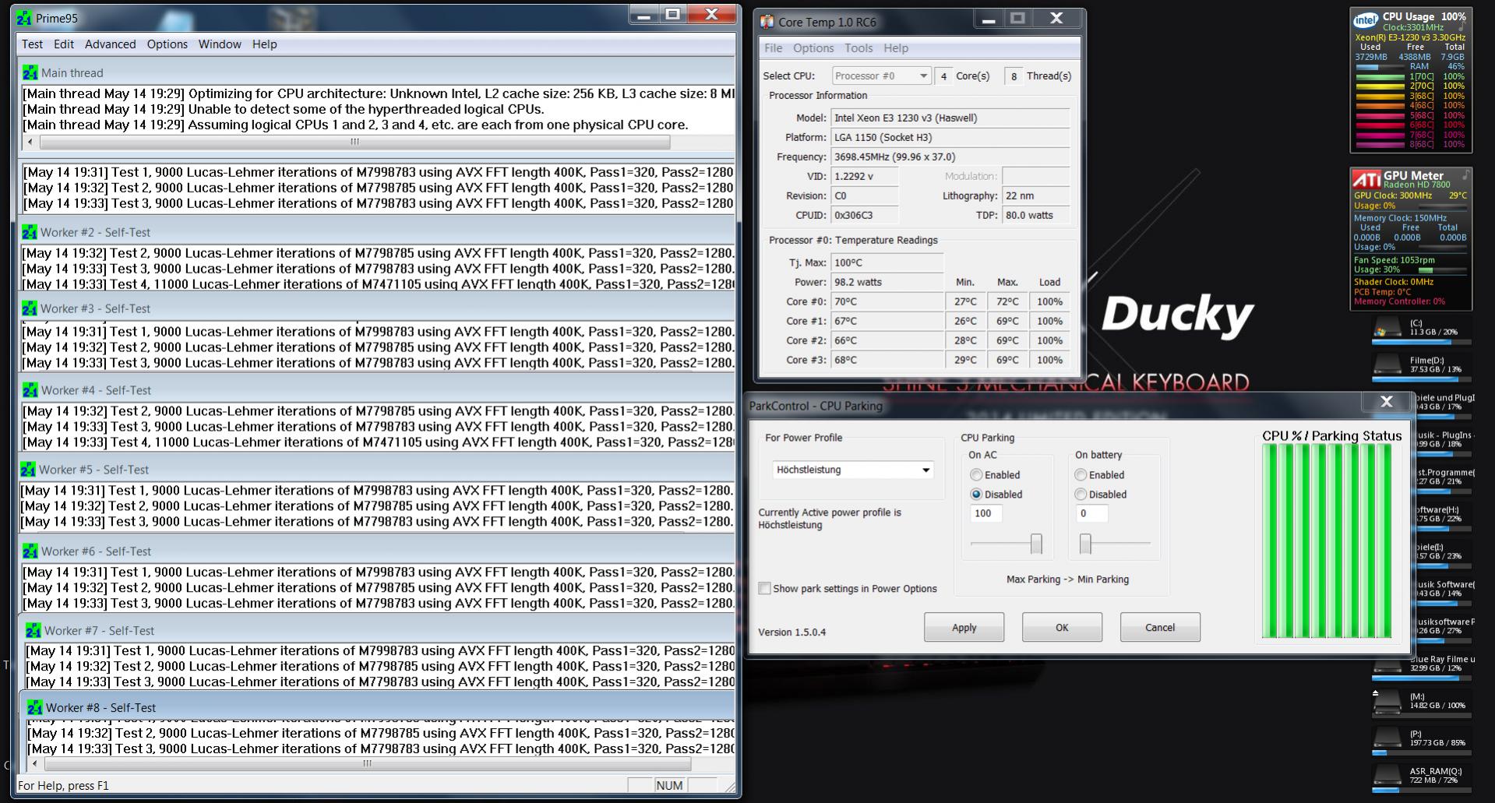This screenshot has height=803, width=1495.
Task: Click the On AC parking slider handle
Action: tap(1036, 544)
